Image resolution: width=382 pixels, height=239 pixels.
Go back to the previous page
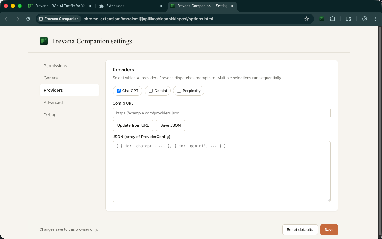point(7,19)
